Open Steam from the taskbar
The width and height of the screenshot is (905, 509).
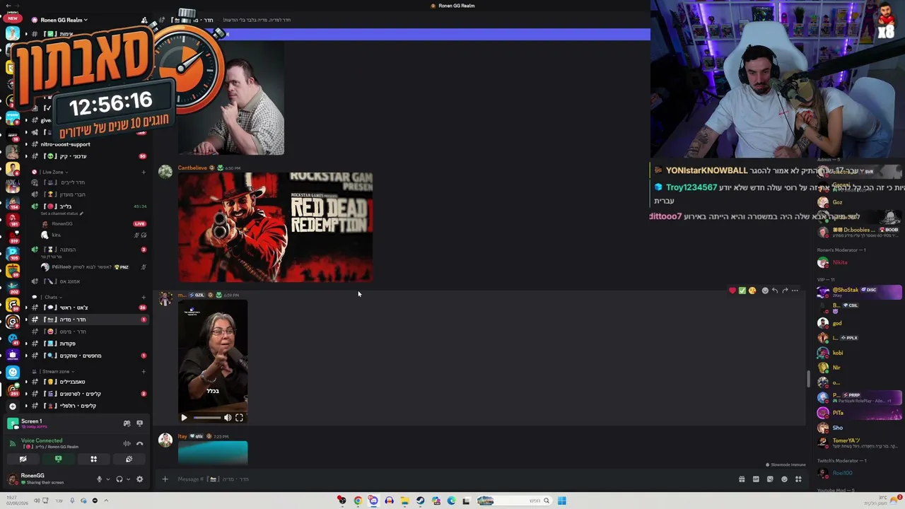tap(420, 501)
